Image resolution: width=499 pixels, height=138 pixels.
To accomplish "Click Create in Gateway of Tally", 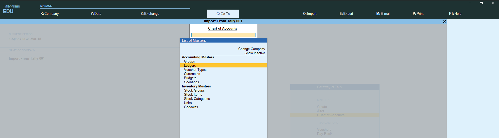I will point(322,107).
